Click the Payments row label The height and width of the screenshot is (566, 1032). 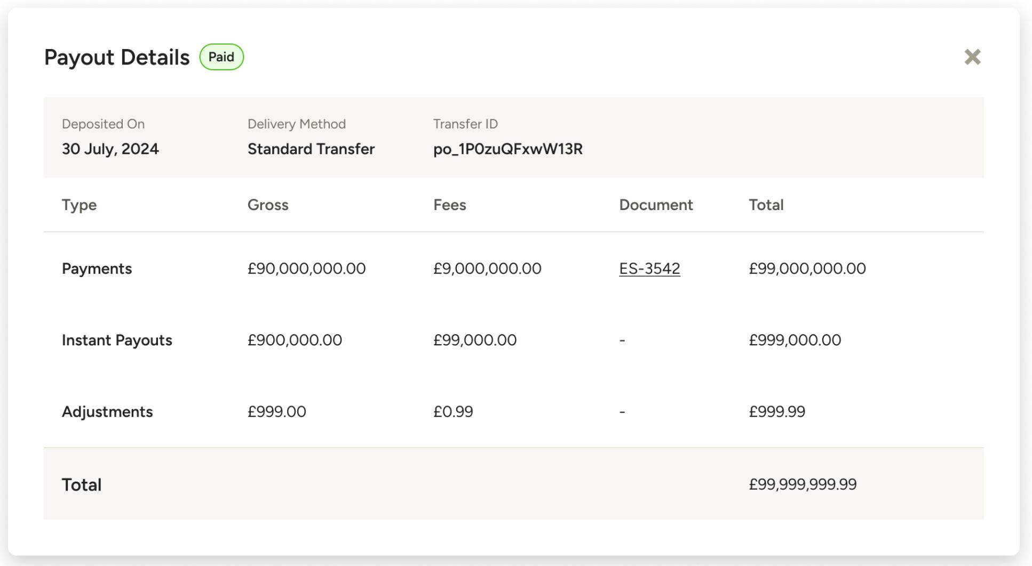coord(97,269)
